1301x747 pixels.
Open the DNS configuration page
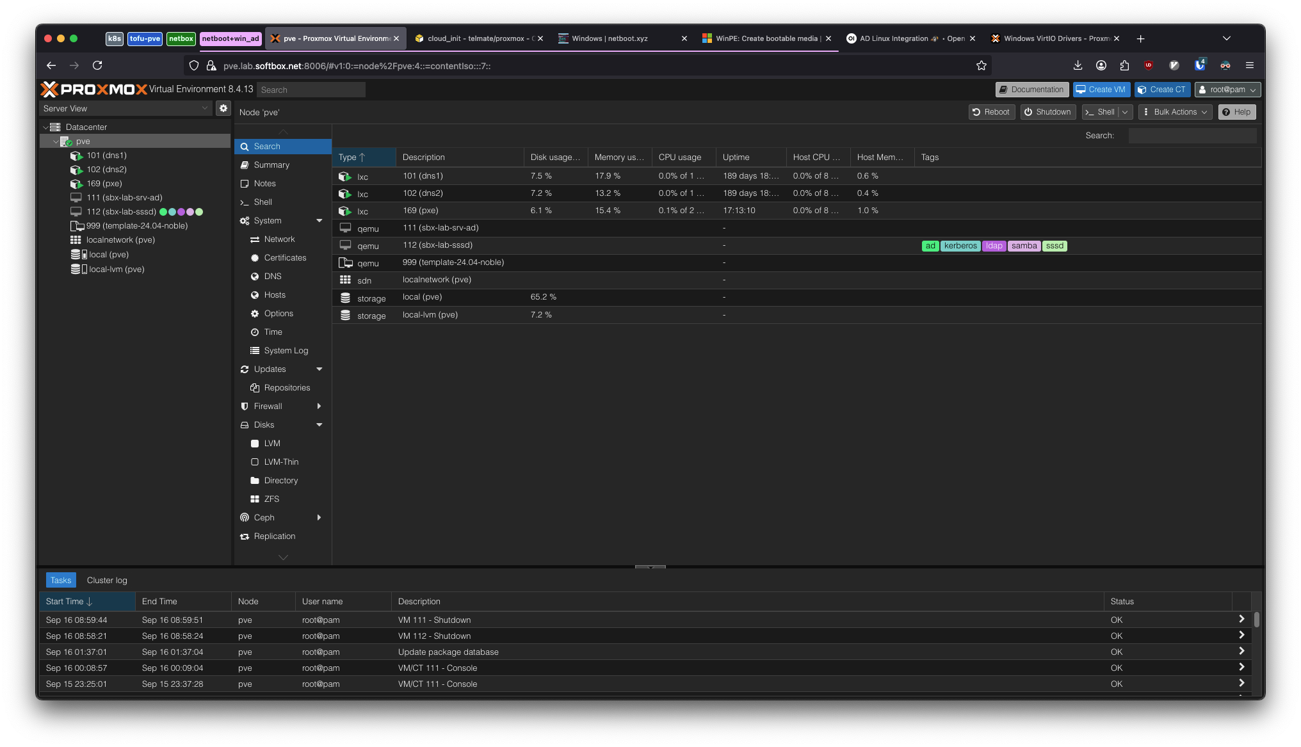(x=272, y=276)
